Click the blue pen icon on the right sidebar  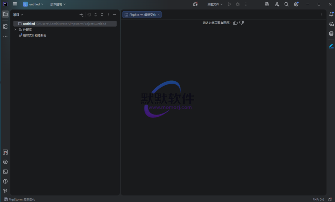pyautogui.click(x=331, y=46)
